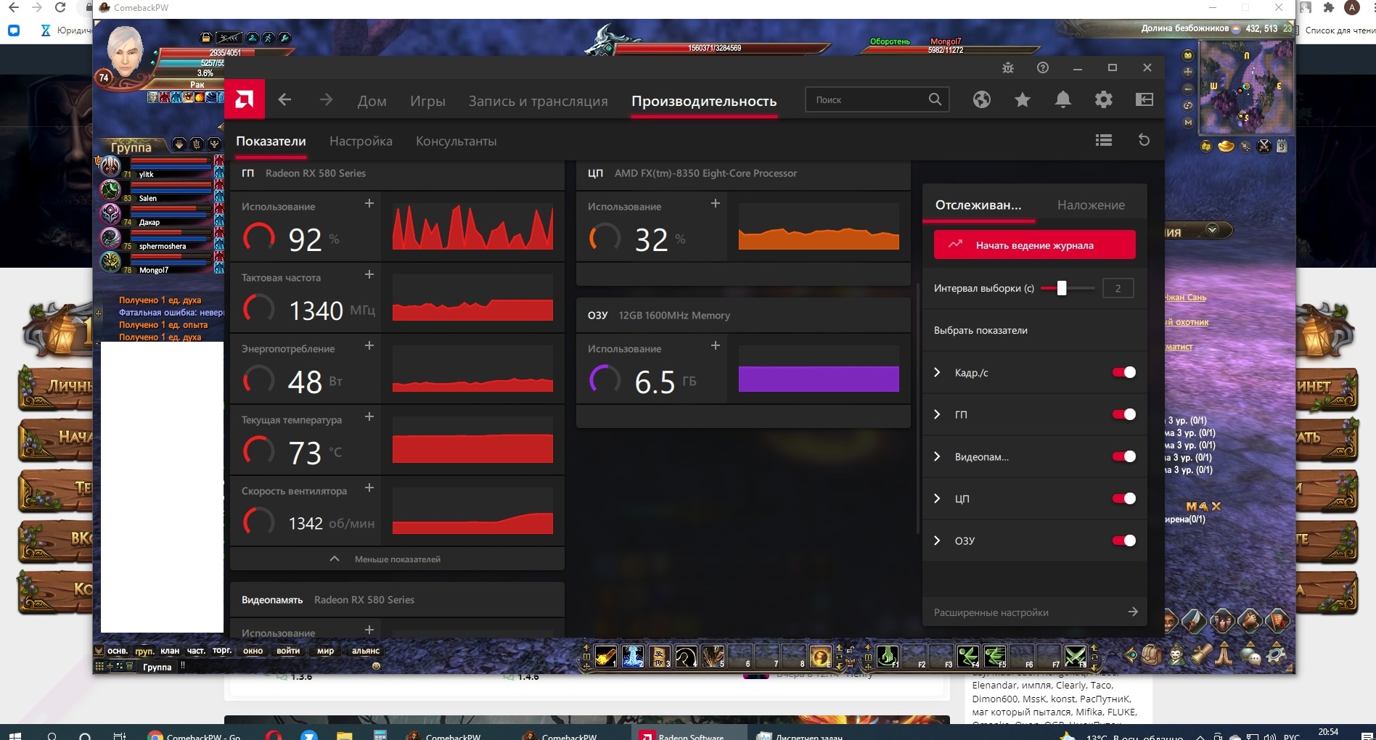Collapse metrics via Меньше показателей
The image size is (1376, 740).
point(396,559)
